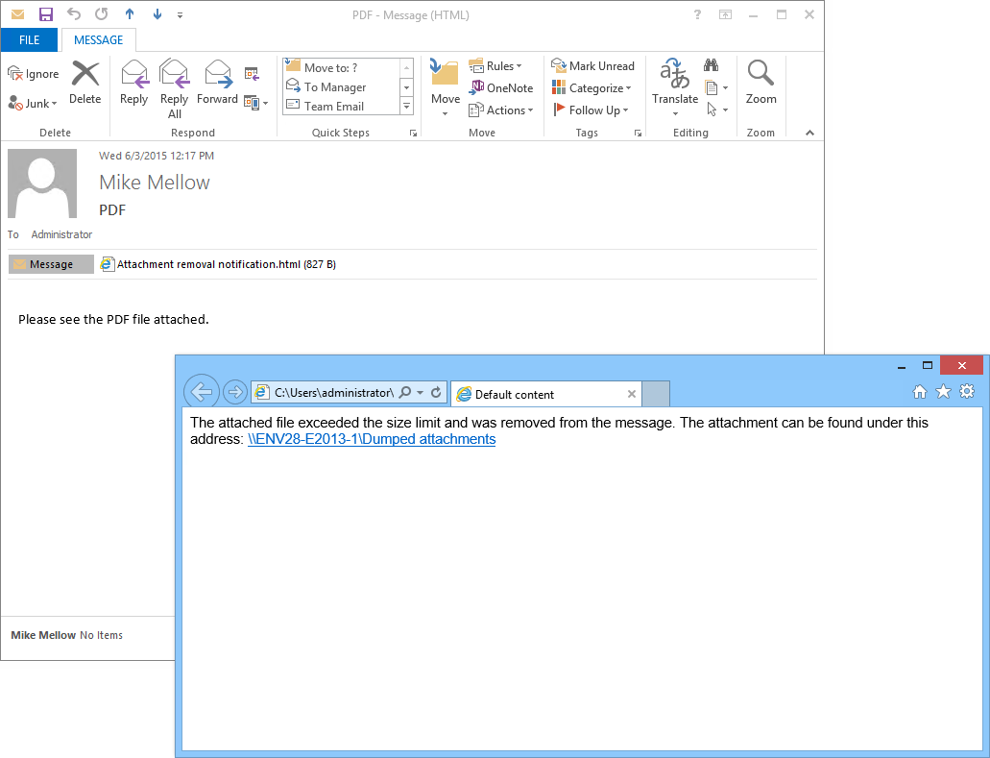The height and width of the screenshot is (758, 990).
Task: Go forward in the Internet Explorer window
Action: 235,392
